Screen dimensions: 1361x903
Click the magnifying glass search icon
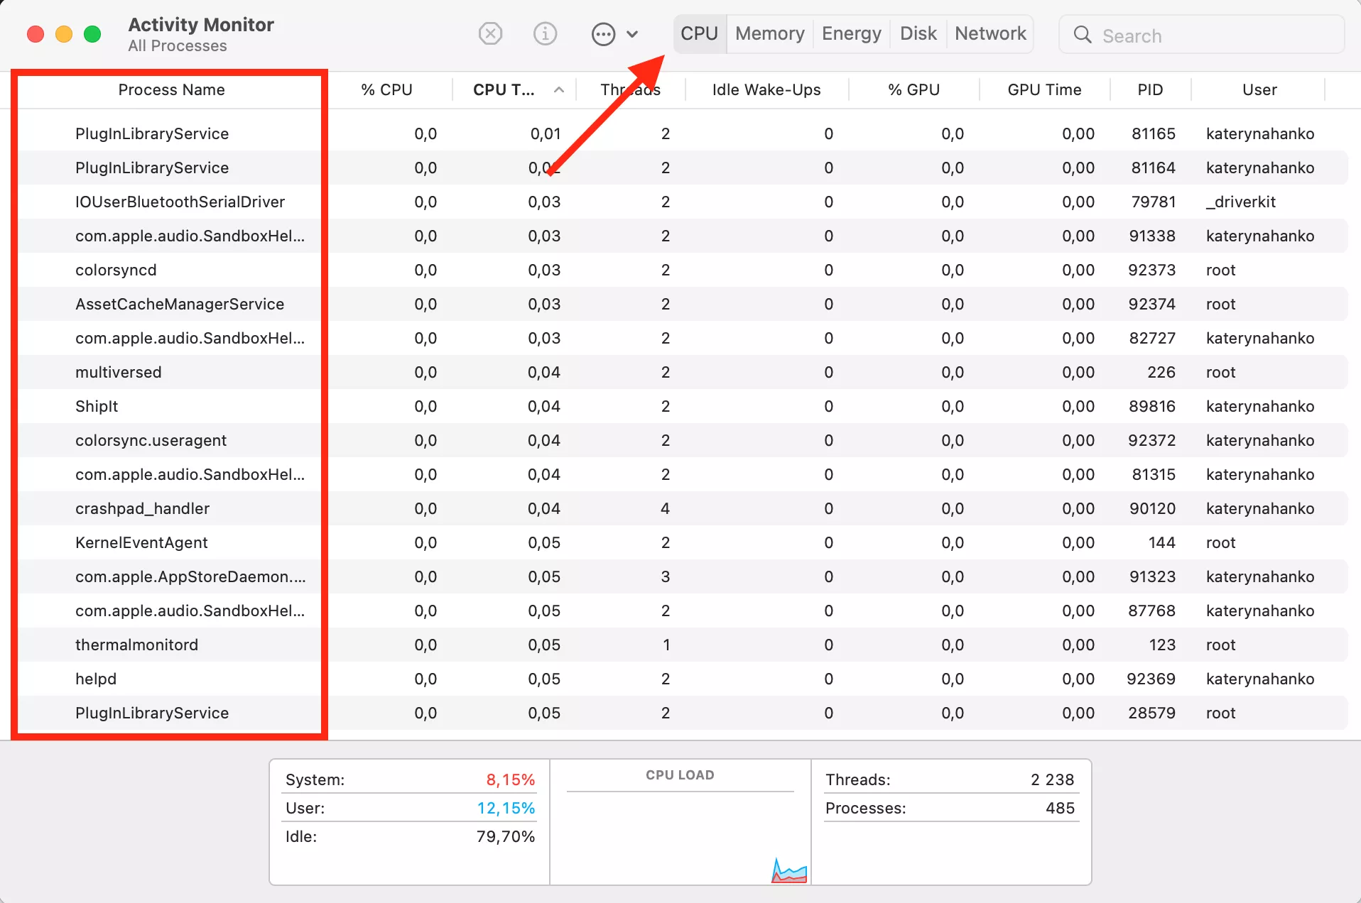tap(1083, 35)
